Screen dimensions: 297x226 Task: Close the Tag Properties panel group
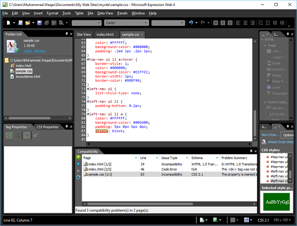point(71,127)
